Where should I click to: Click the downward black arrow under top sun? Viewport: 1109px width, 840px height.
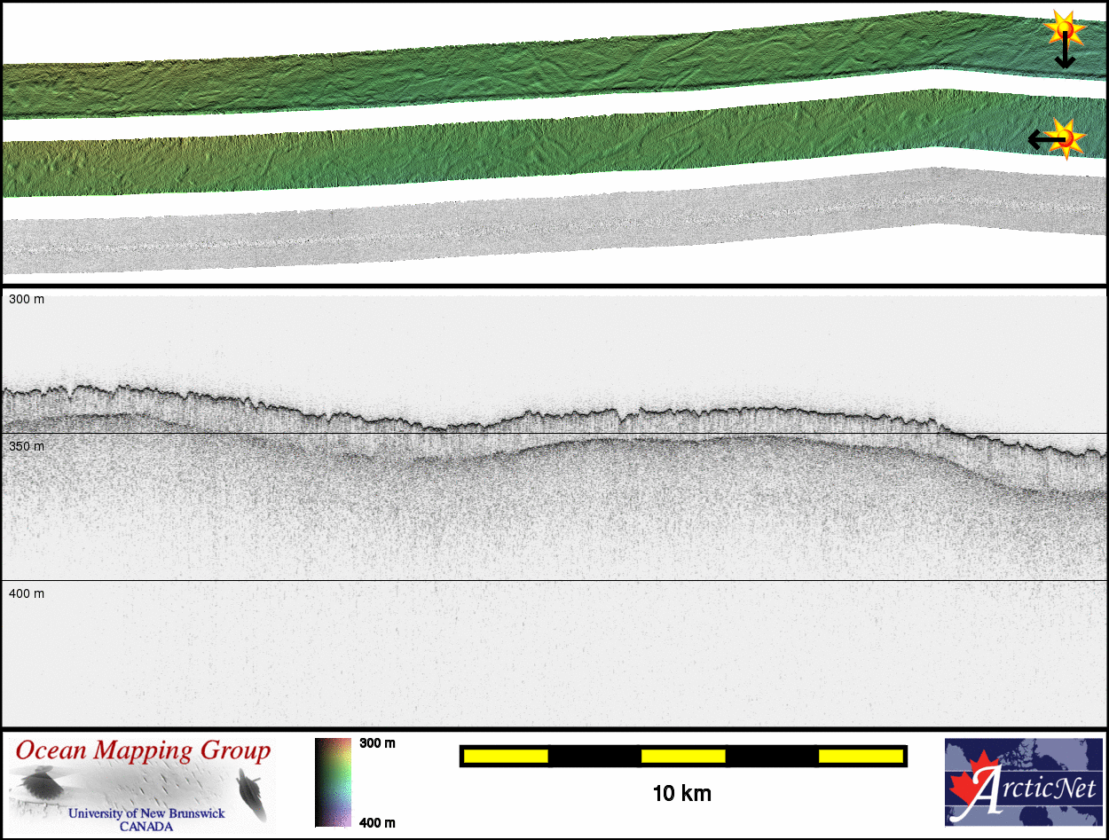pos(1064,57)
